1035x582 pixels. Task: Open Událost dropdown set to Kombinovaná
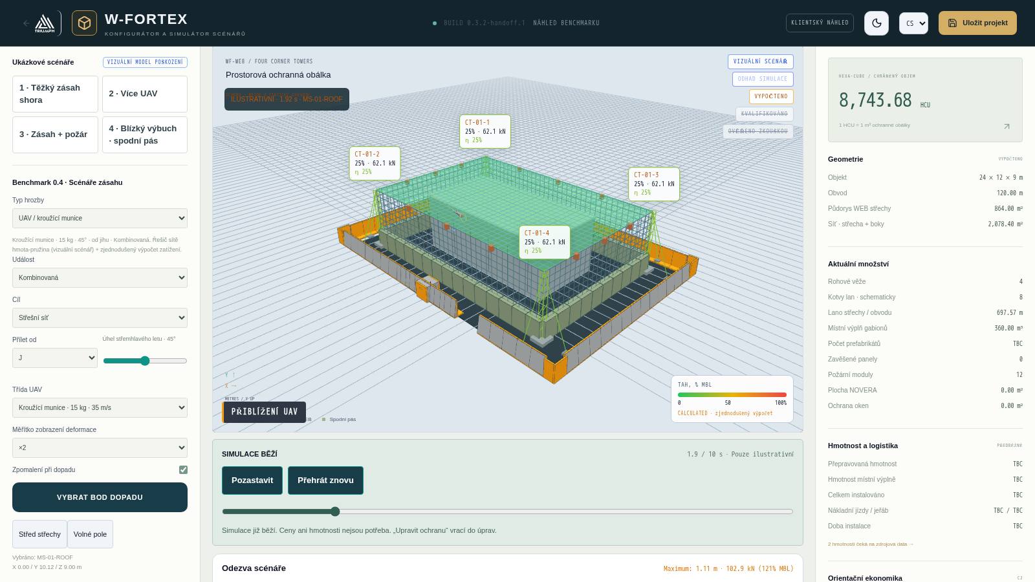click(x=100, y=277)
